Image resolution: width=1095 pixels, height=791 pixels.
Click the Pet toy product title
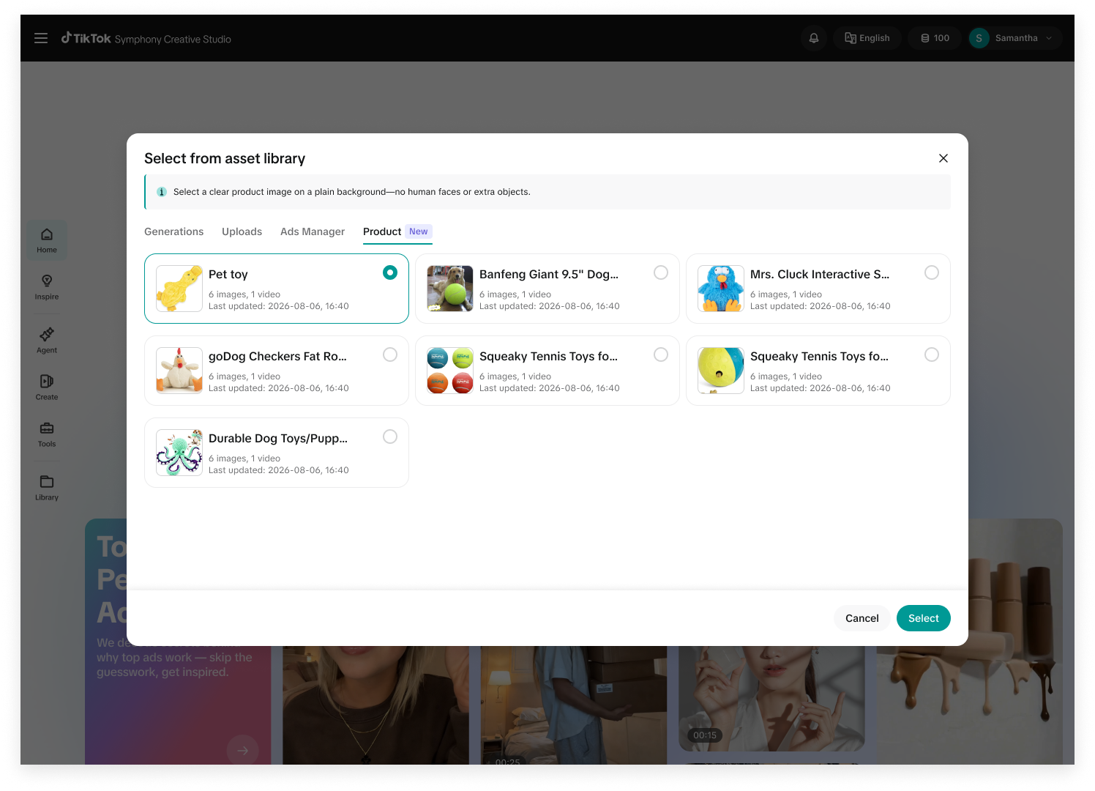228,274
